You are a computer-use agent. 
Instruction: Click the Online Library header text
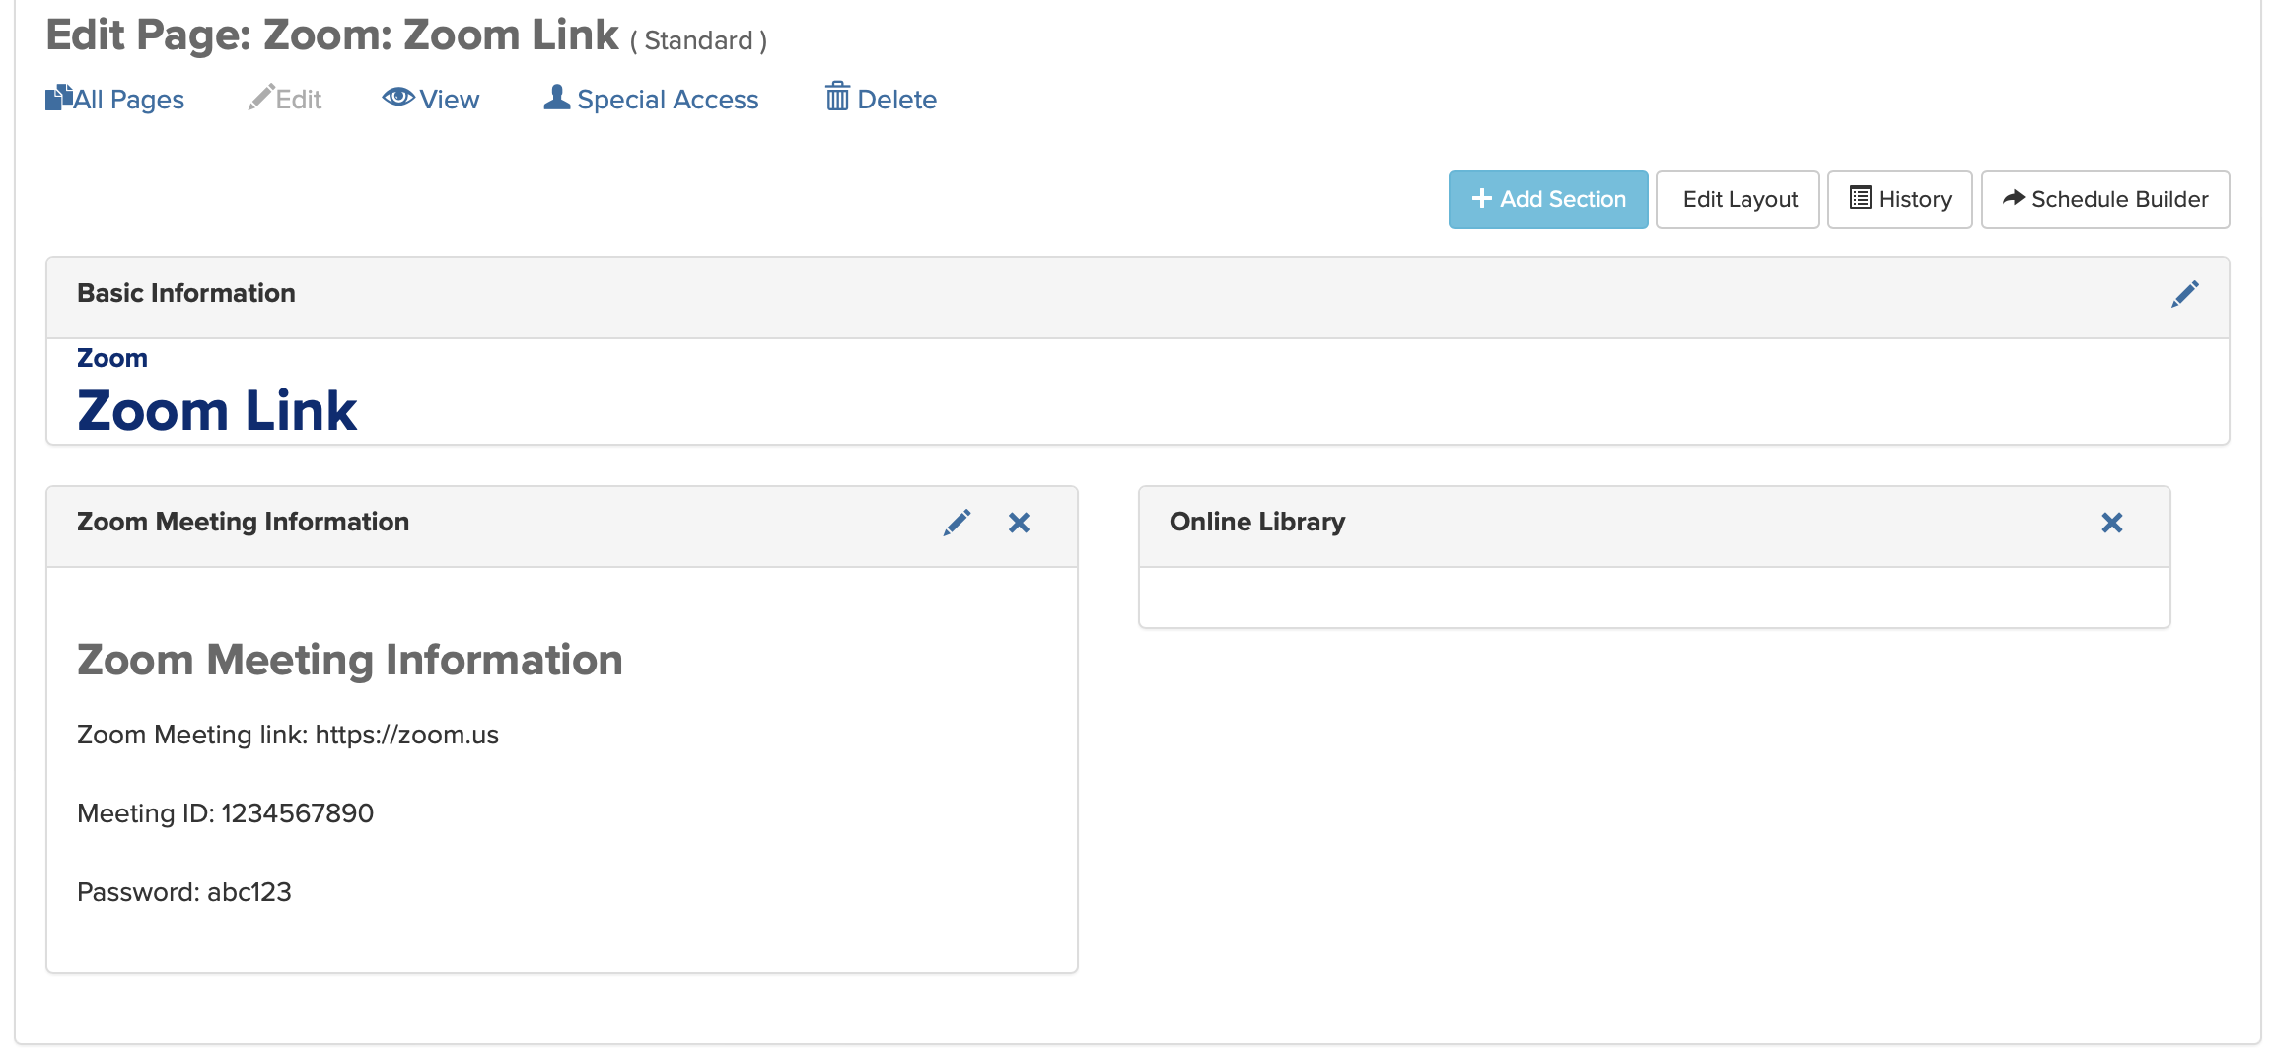(1257, 522)
